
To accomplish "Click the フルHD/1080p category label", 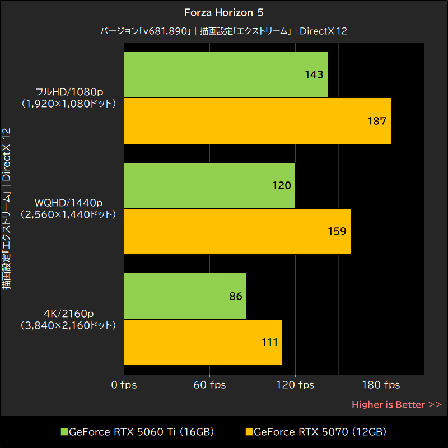I will click(68, 97).
